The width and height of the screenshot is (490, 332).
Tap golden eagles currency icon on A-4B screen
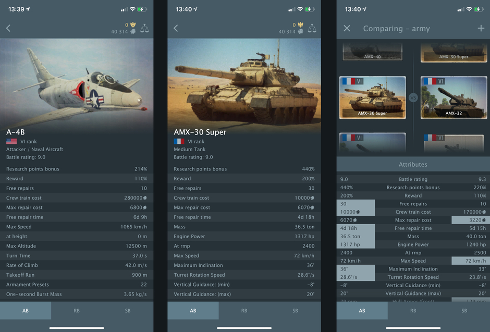pyautogui.click(x=133, y=24)
